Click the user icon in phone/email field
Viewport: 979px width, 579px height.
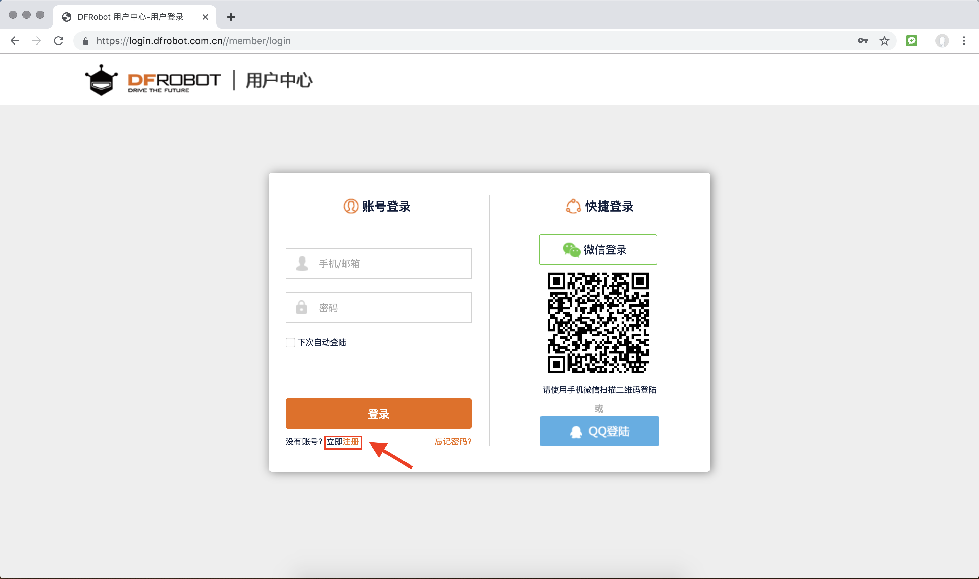[x=302, y=263]
